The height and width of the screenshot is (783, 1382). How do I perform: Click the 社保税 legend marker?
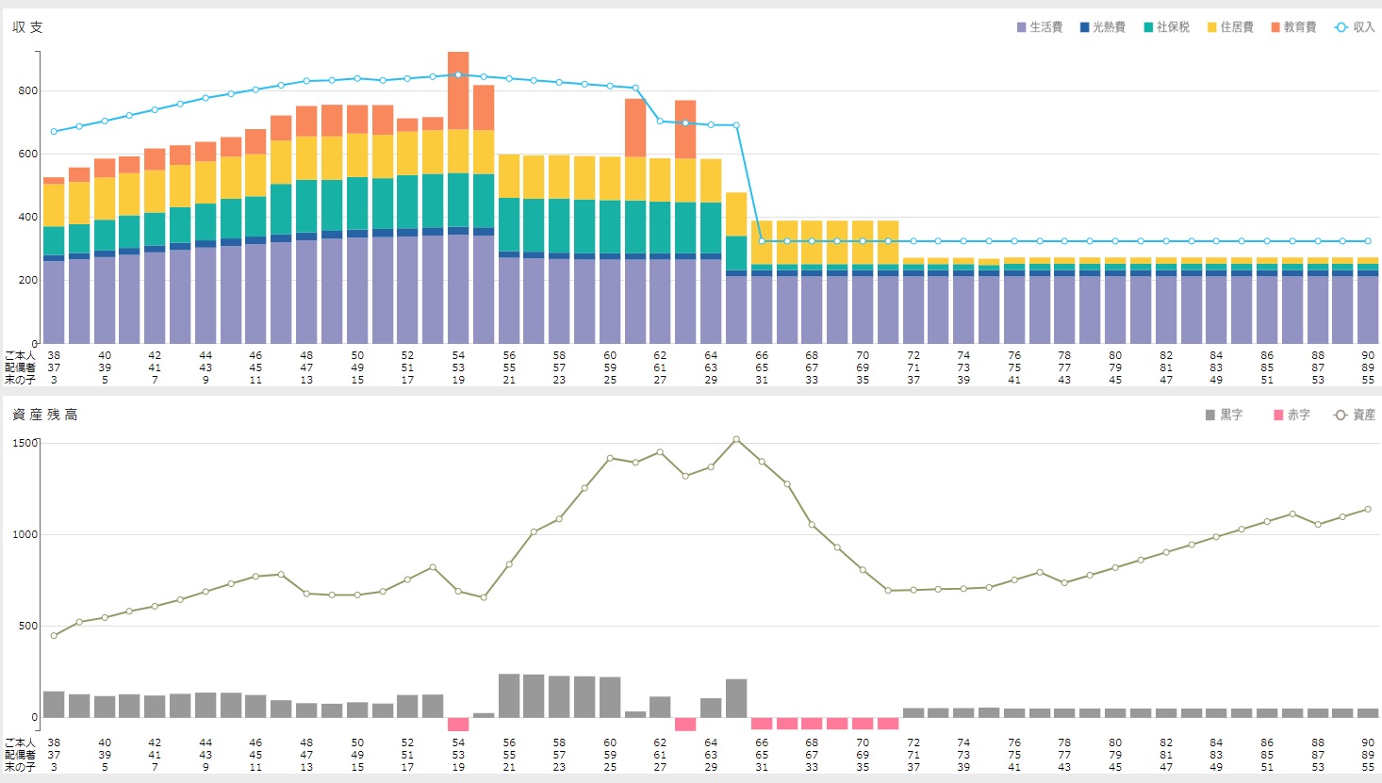tap(1148, 27)
